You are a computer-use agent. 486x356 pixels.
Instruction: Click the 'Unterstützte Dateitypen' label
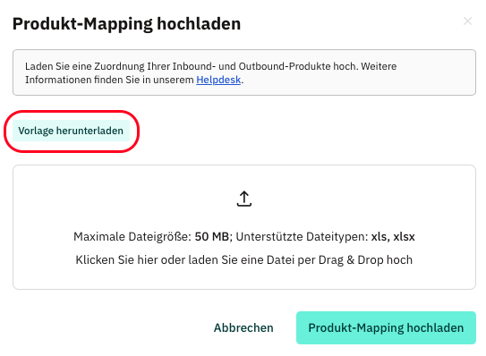[302, 237]
